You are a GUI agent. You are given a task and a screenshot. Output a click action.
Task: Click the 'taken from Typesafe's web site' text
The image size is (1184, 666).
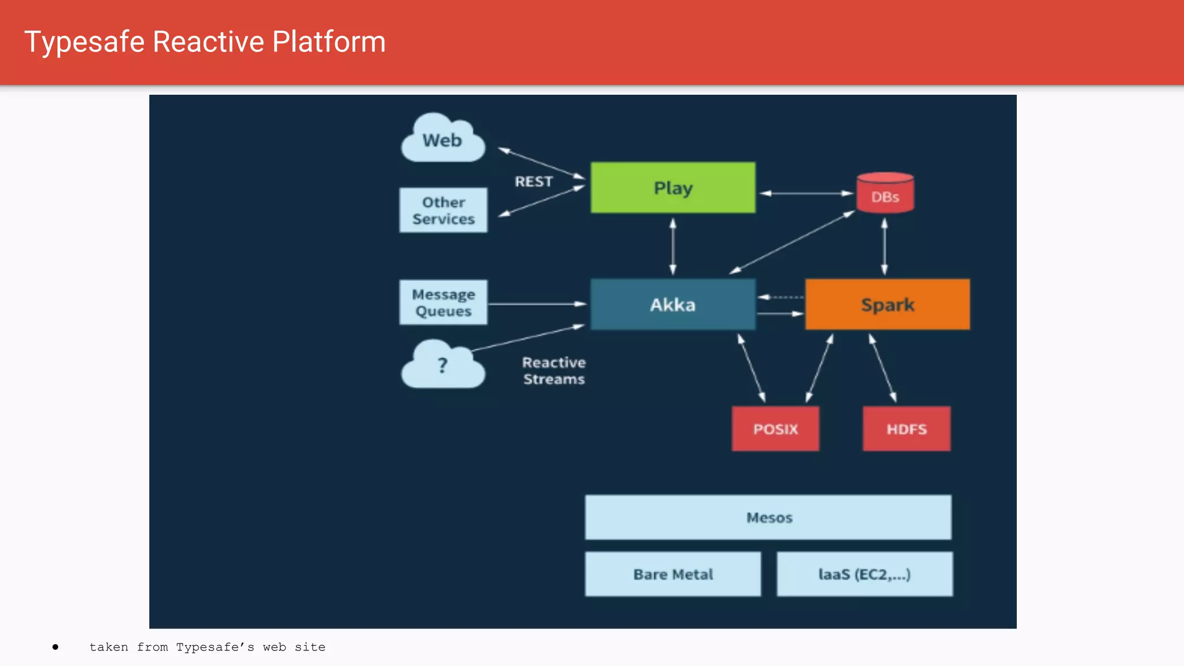208,647
